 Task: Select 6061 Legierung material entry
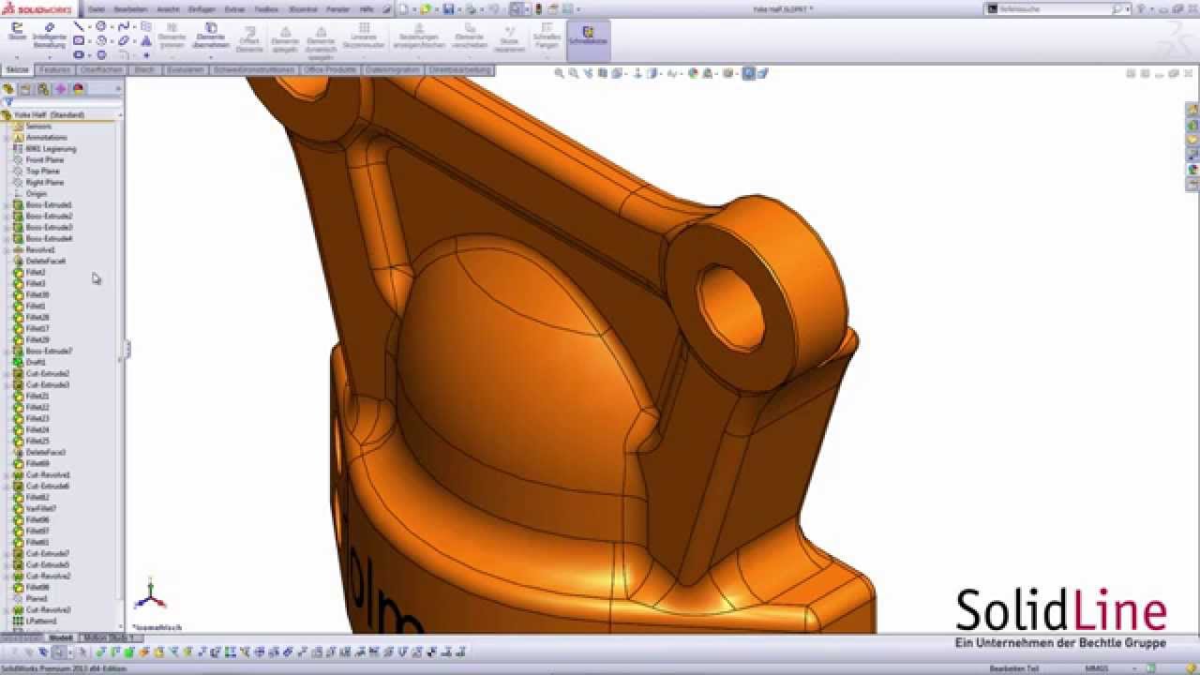click(x=51, y=148)
